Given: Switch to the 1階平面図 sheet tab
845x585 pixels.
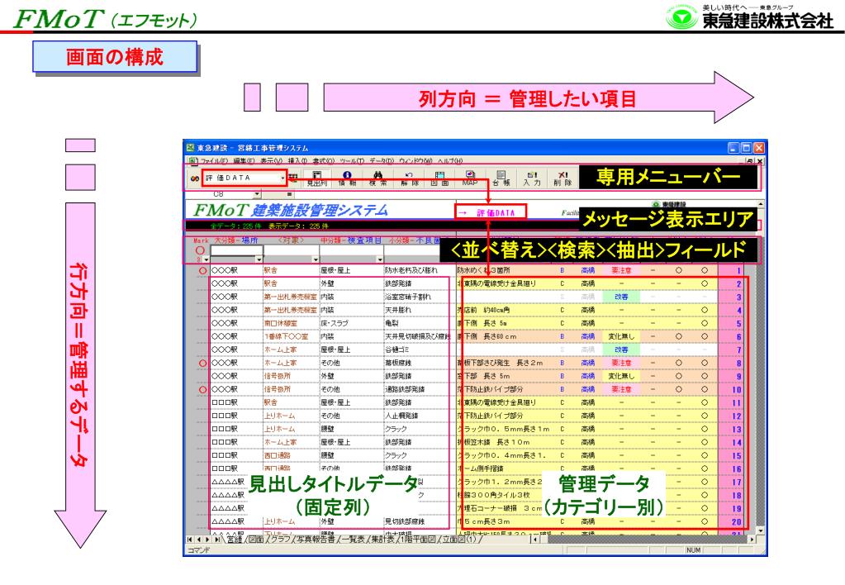Looking at the screenshot, I should (418, 540).
